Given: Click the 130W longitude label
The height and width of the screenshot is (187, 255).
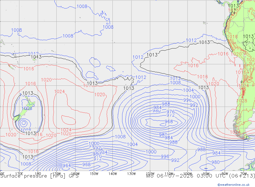Looking at the screenshot, I should pos(131,174).
